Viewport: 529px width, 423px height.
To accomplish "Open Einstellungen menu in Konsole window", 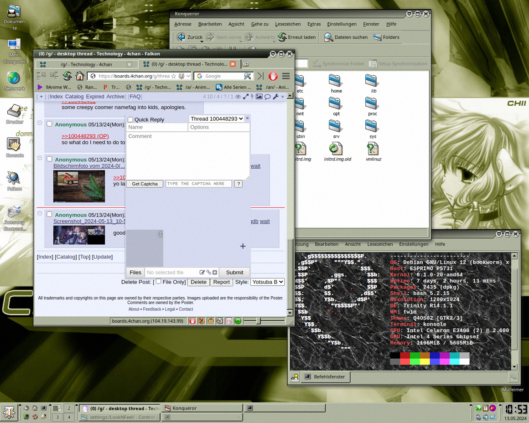I will (x=414, y=244).
